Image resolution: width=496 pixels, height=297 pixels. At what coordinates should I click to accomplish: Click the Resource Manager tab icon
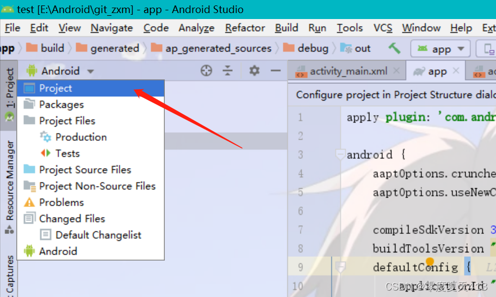9,230
